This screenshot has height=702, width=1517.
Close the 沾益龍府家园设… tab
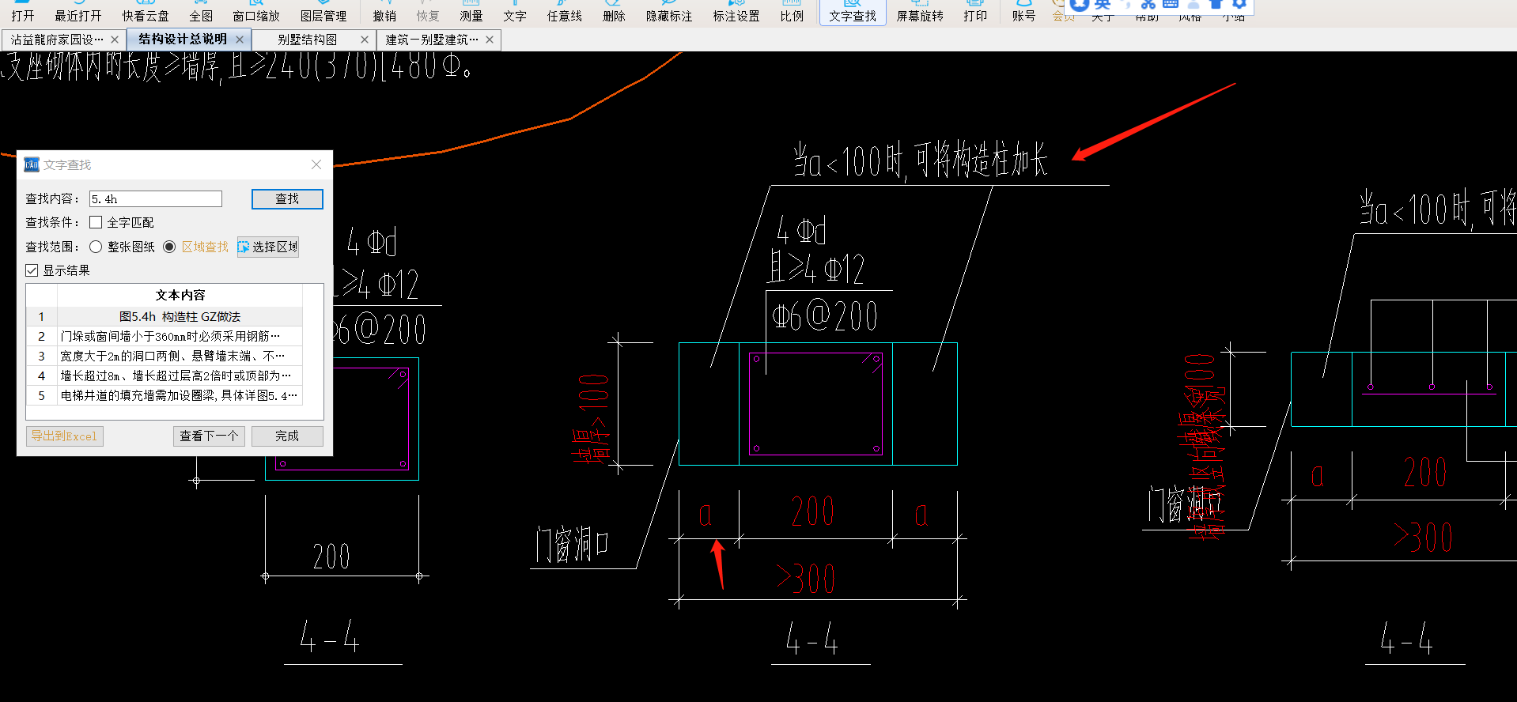(x=115, y=40)
